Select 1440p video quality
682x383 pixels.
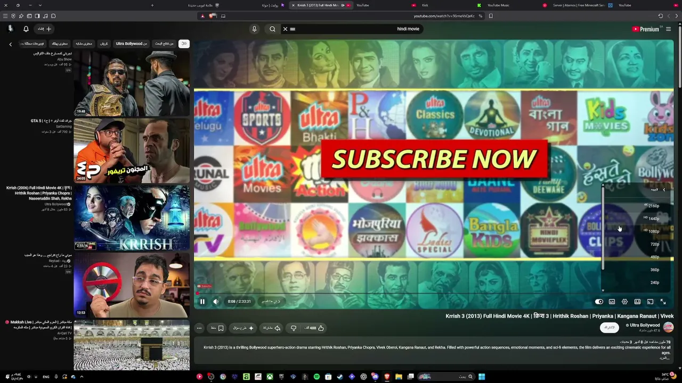[637, 219]
